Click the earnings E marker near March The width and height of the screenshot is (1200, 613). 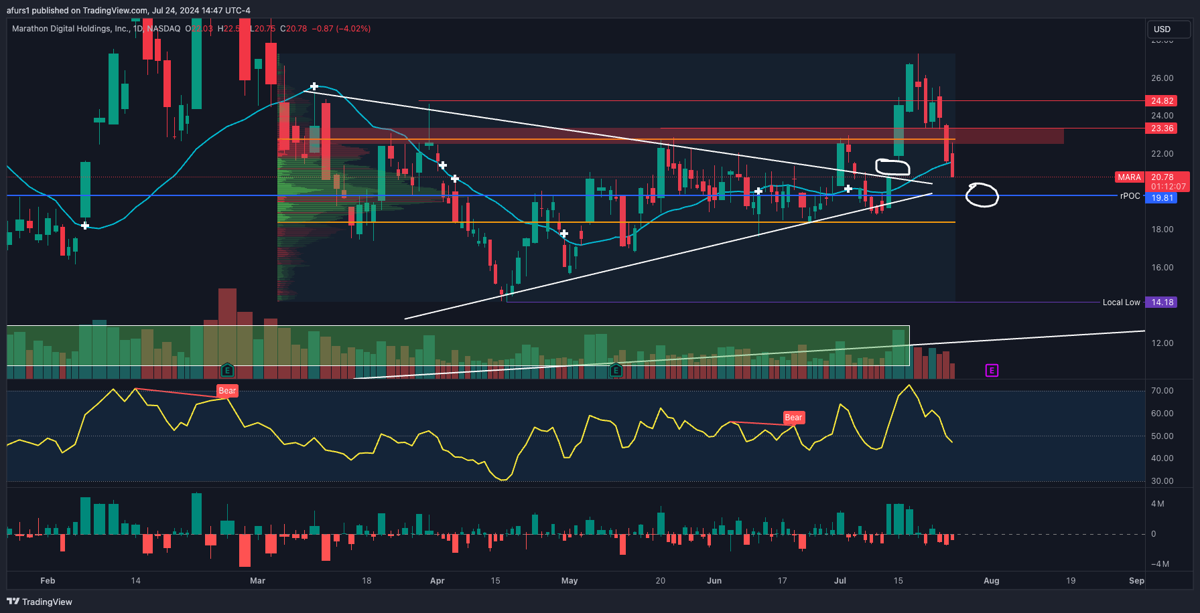pos(227,369)
